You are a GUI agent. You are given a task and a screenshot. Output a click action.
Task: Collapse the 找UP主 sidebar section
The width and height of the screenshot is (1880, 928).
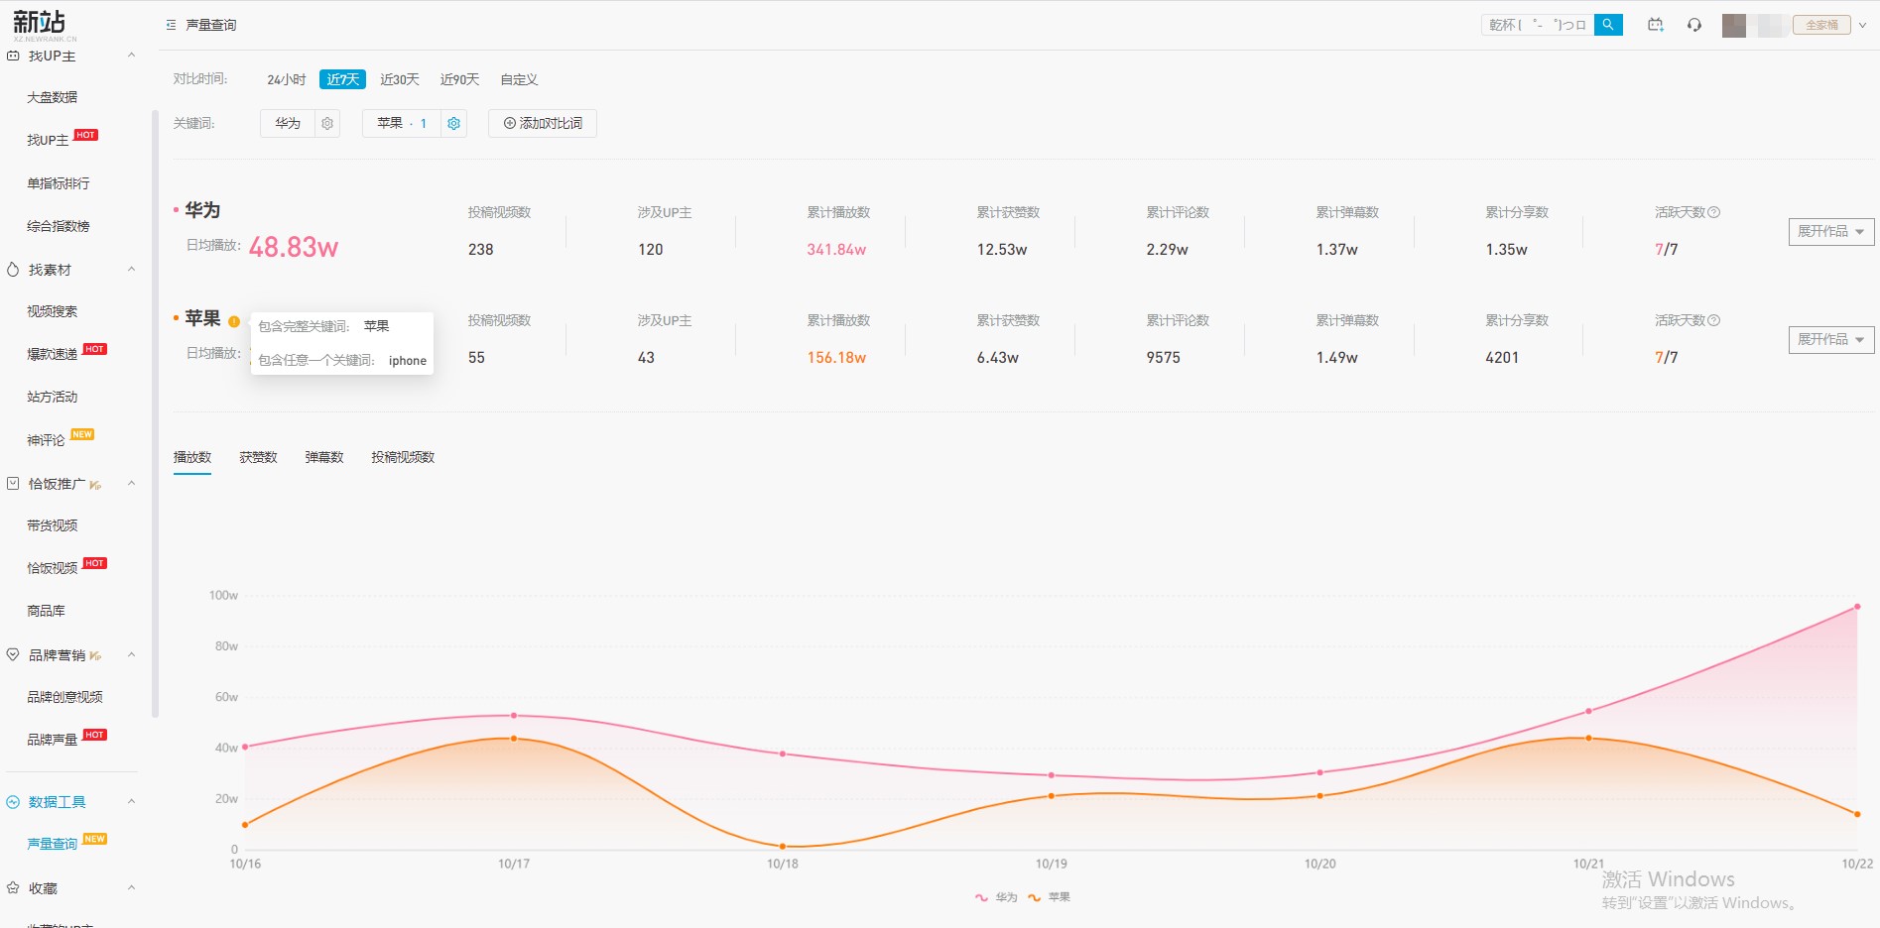tap(132, 56)
